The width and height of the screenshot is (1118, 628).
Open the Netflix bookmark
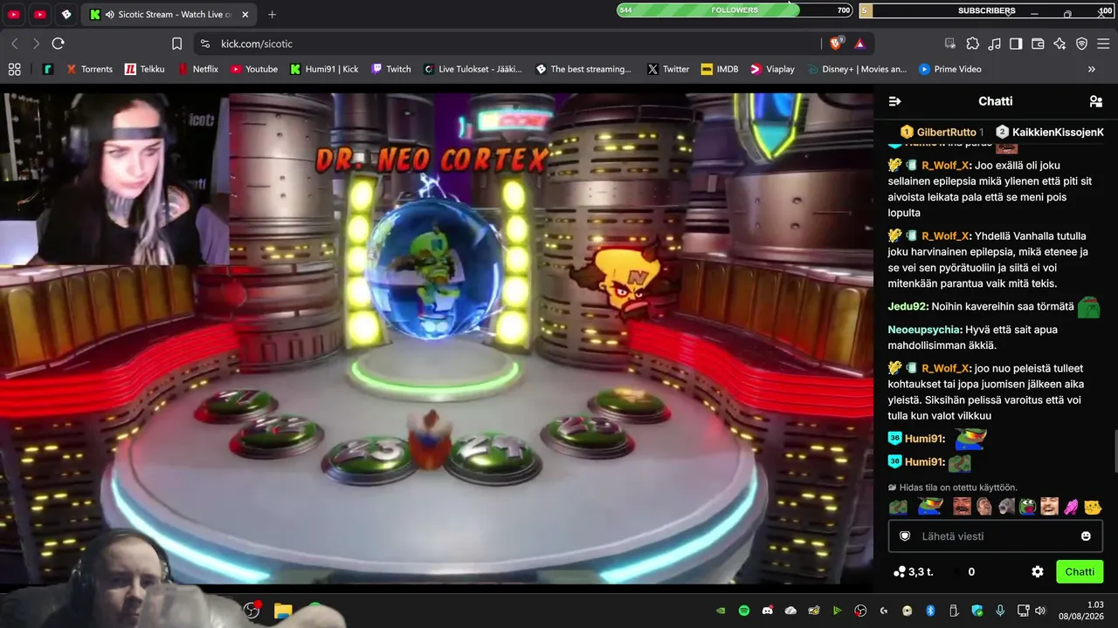click(197, 69)
